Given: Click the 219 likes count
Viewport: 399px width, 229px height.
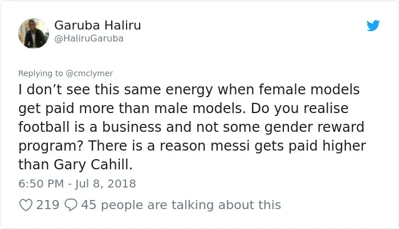Looking at the screenshot, I should coord(47,205).
